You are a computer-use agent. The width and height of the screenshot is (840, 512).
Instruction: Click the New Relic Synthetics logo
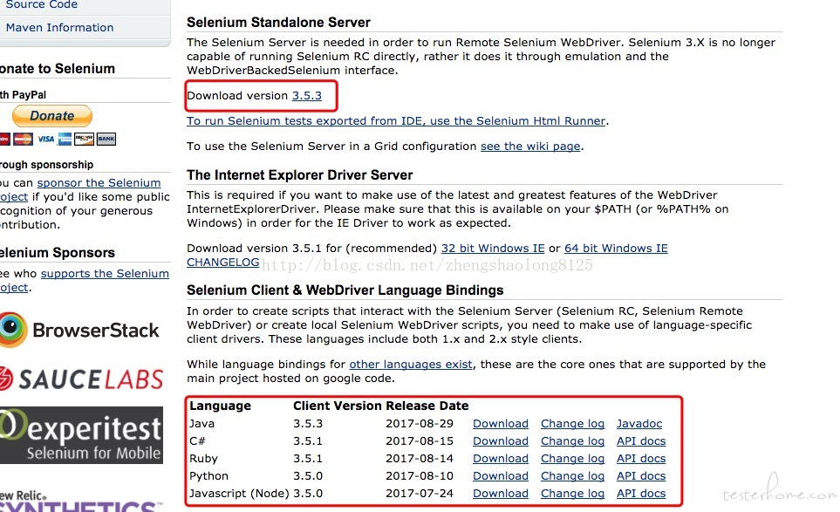click(80, 501)
